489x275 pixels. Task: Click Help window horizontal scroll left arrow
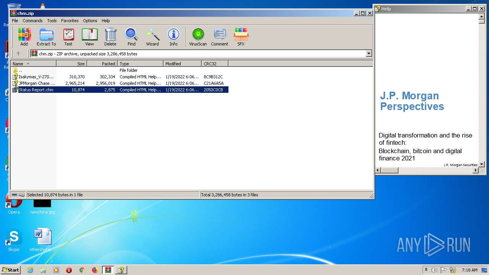point(378,170)
